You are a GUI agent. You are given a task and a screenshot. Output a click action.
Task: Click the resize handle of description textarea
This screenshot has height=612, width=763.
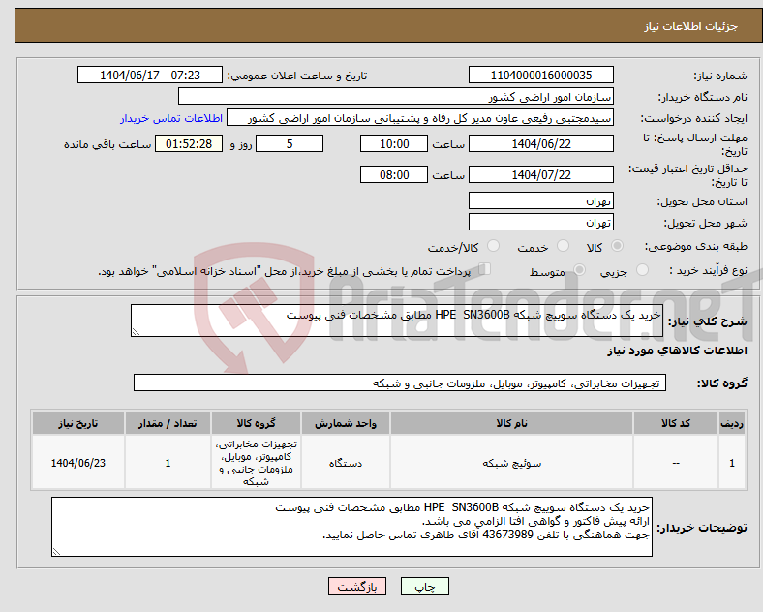click(x=136, y=332)
